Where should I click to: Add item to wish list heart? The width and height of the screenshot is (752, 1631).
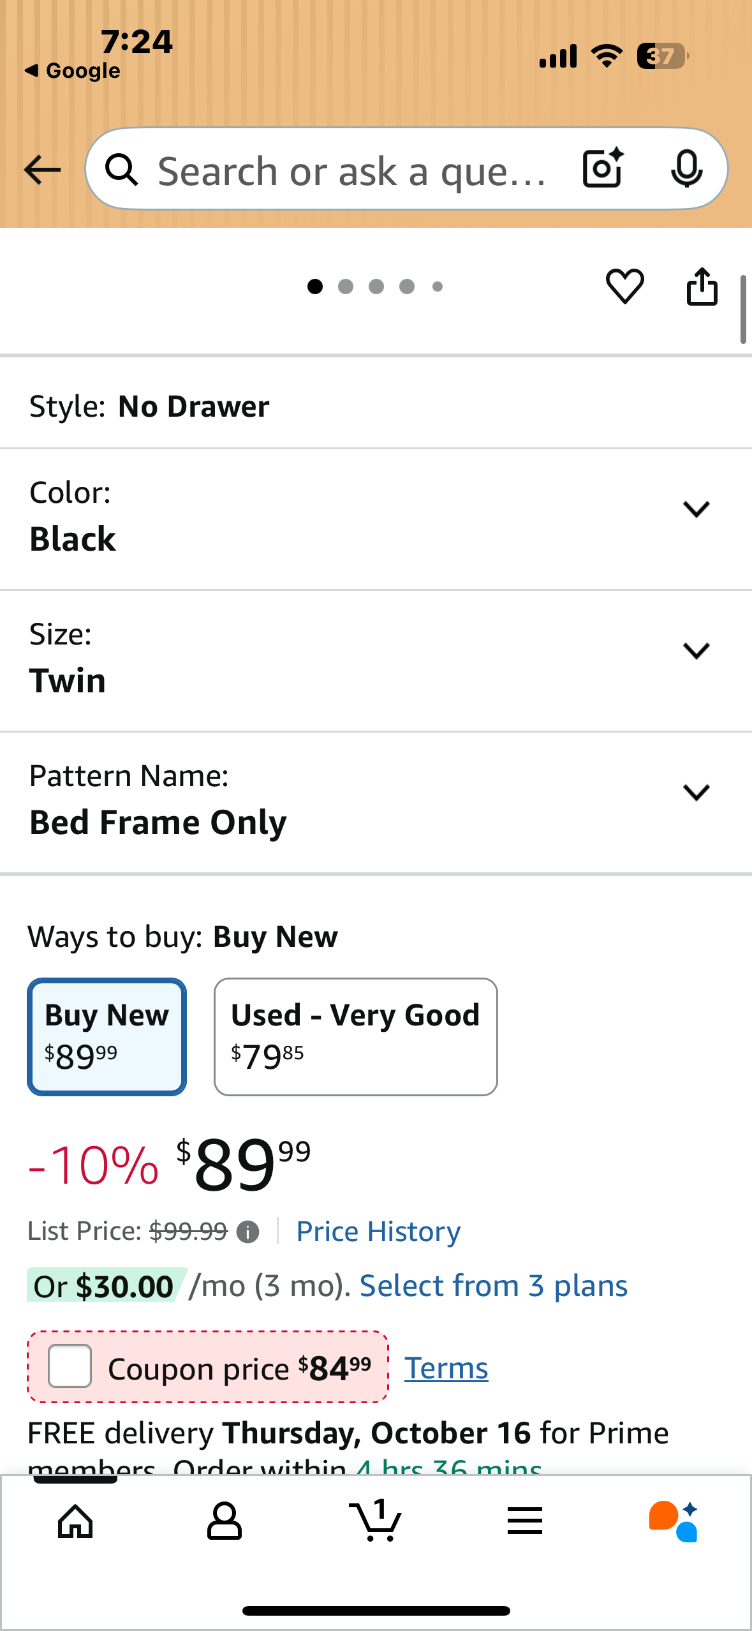624,287
